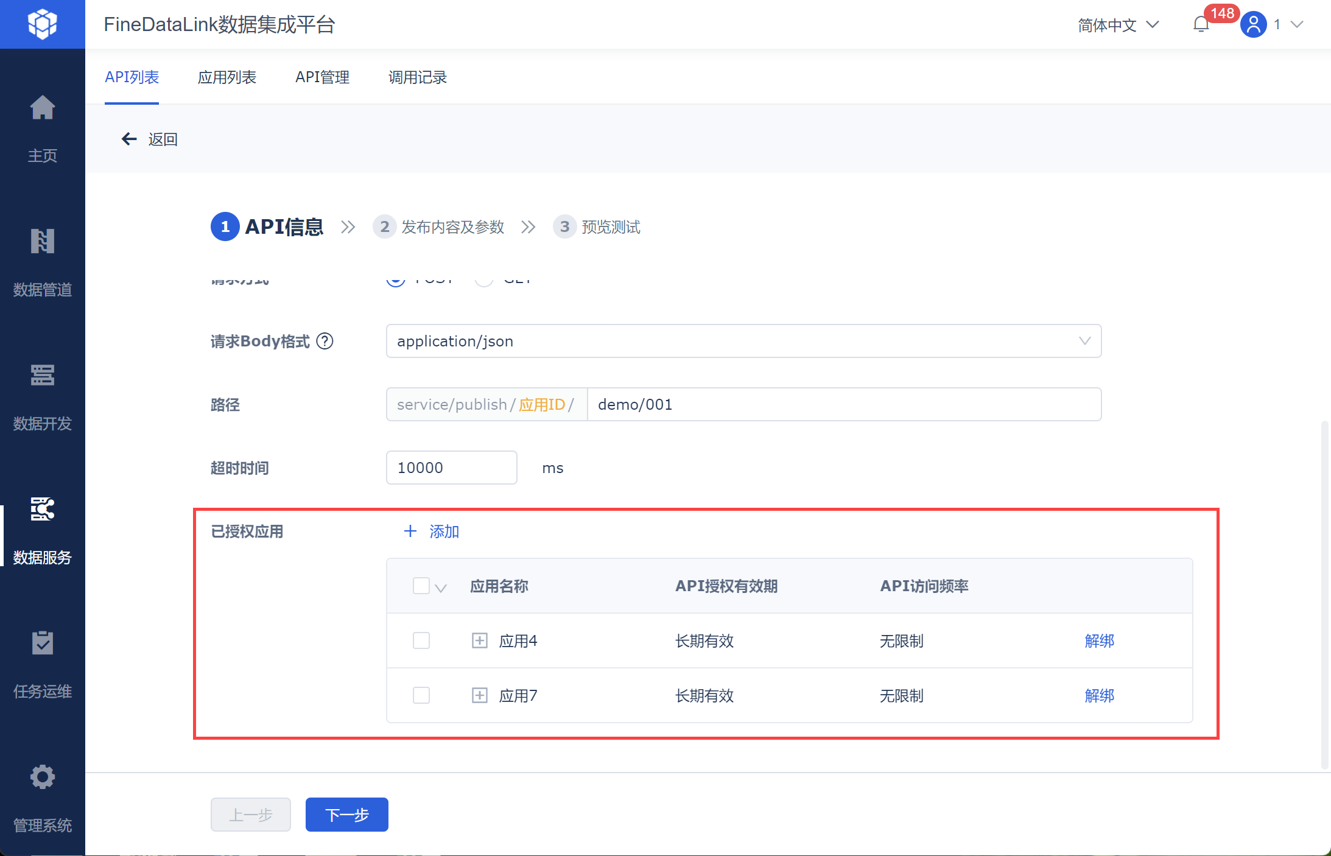
Task: Open the data development sidebar icon
Action: (42, 376)
